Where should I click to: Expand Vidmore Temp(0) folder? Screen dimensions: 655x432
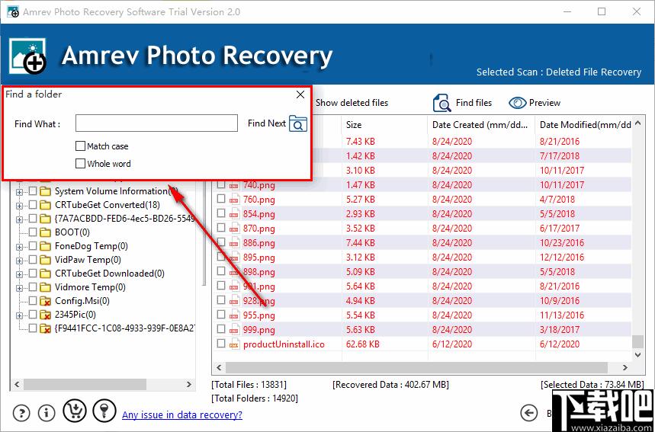(x=19, y=289)
